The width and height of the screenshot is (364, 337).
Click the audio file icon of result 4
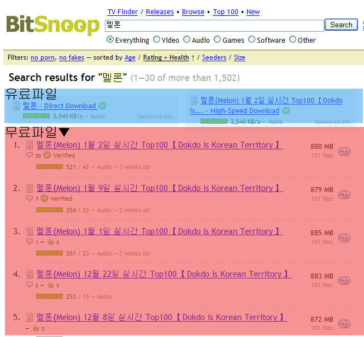point(30,274)
